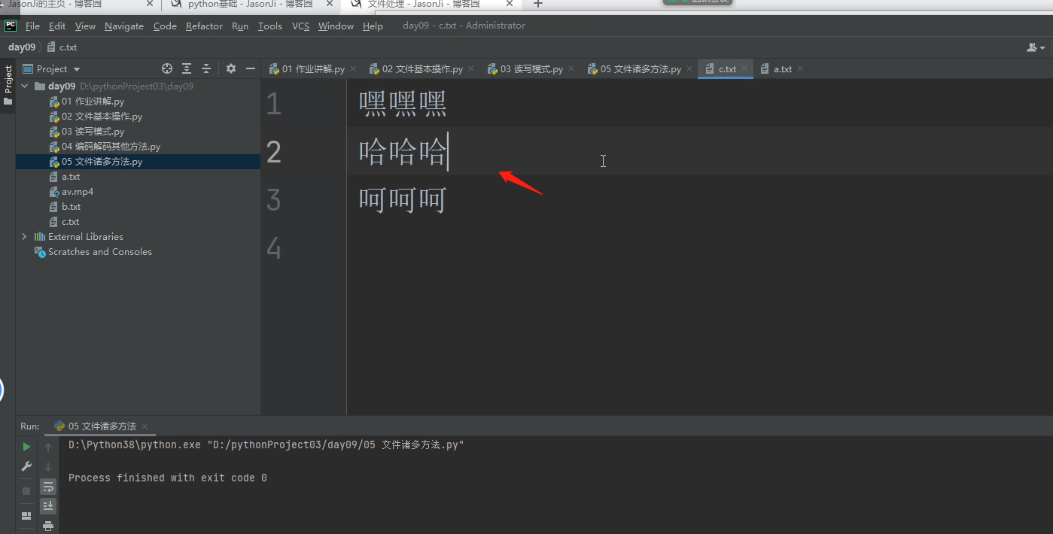
Task: Click Process finished with exit code 0 text
Action: point(168,478)
